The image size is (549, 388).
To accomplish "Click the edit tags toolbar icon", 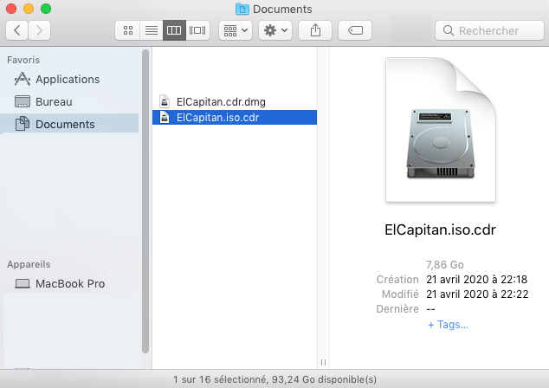I will click(x=355, y=30).
